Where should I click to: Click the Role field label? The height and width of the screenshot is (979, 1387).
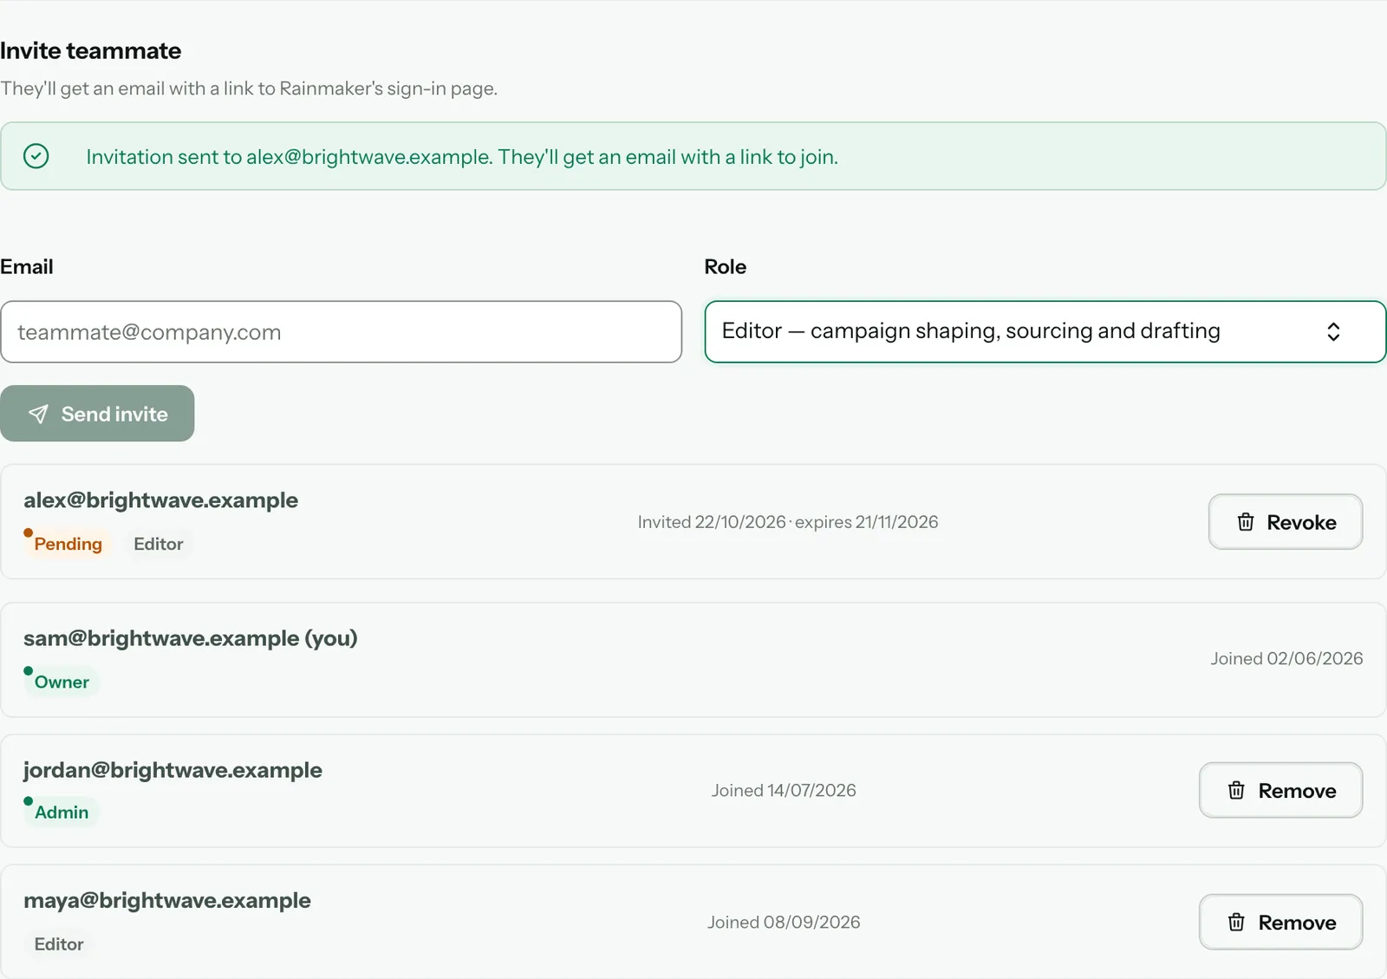coord(726,267)
